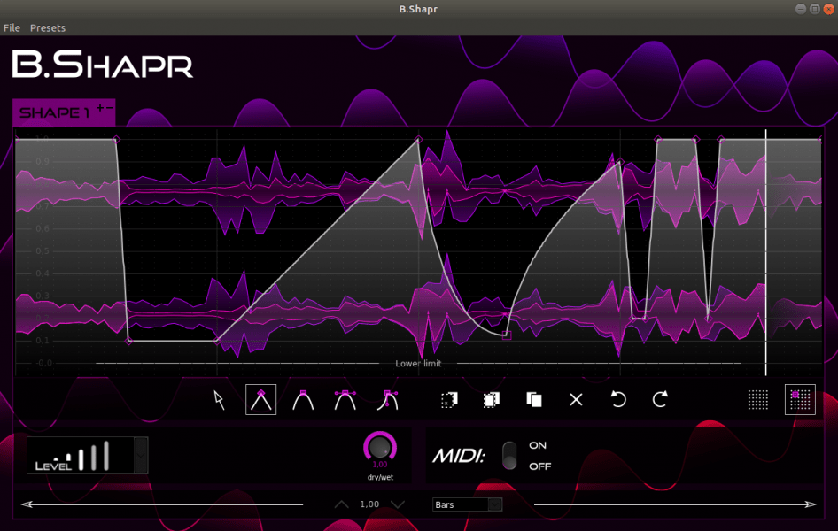The width and height of the screenshot is (838, 531).
Task: Click the MIDI ON label
Action: click(538, 445)
